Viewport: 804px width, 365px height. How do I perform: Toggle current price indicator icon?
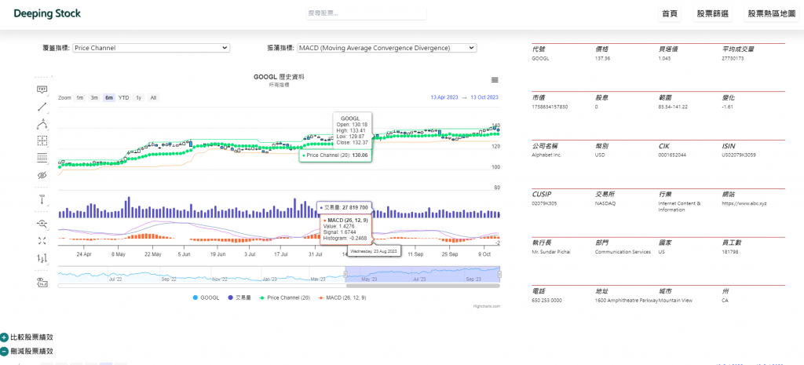click(42, 282)
